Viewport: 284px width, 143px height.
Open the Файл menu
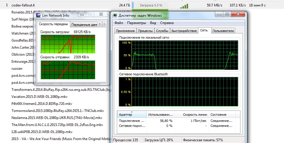coord(119,23)
